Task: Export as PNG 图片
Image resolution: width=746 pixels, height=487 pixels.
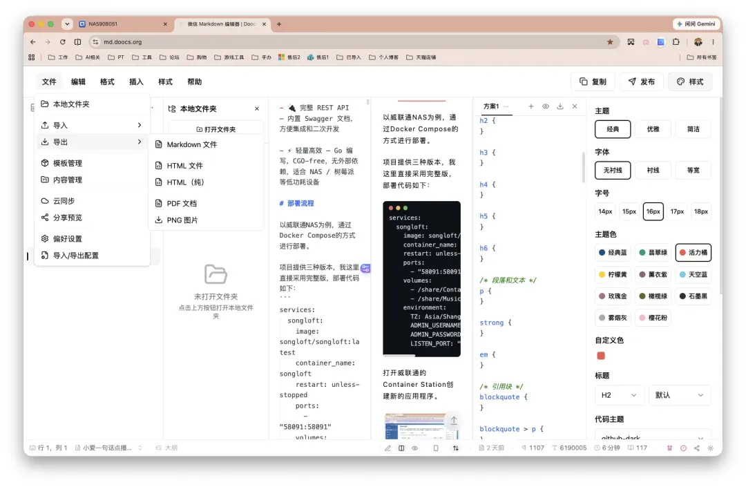Action: click(x=207, y=220)
